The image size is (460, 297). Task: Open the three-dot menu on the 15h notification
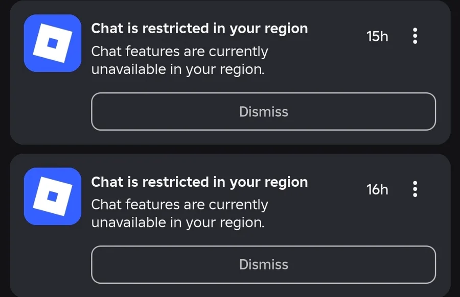(x=415, y=36)
